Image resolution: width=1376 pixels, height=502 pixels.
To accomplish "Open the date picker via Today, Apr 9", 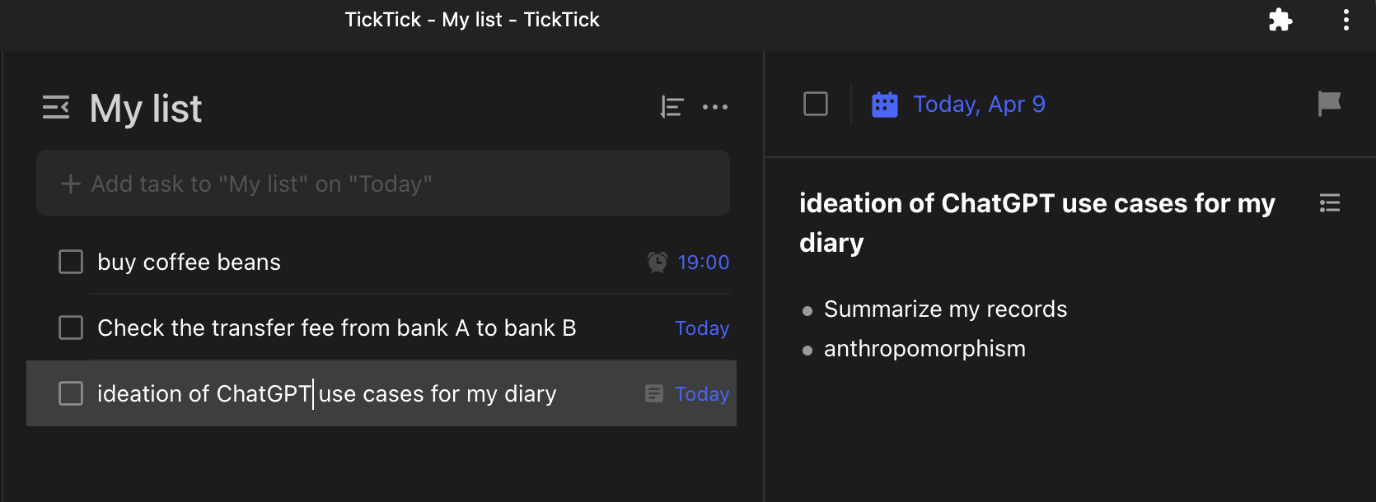I will (979, 104).
